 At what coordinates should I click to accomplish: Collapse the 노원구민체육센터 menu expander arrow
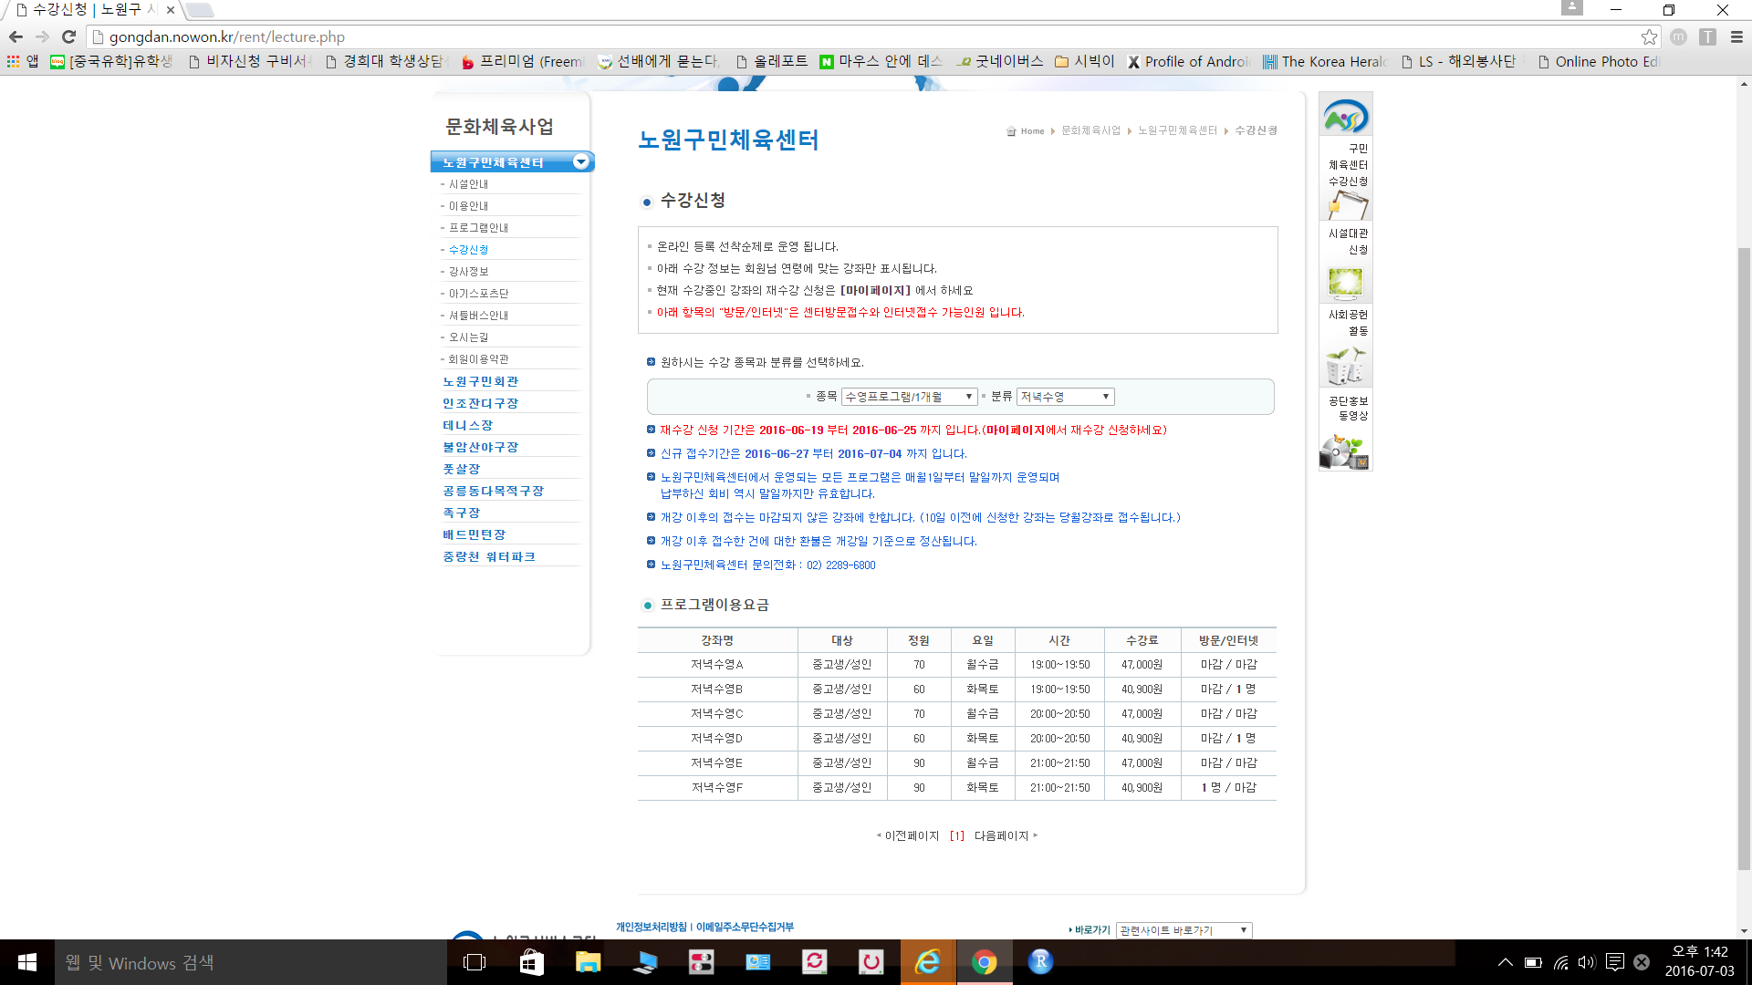pos(580,162)
